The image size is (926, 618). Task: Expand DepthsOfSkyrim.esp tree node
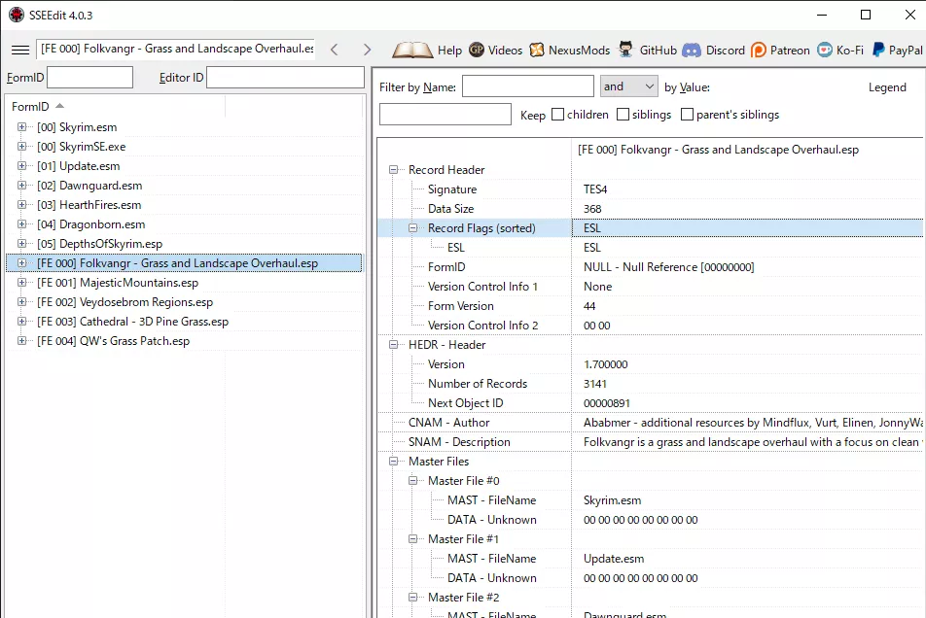coord(21,244)
